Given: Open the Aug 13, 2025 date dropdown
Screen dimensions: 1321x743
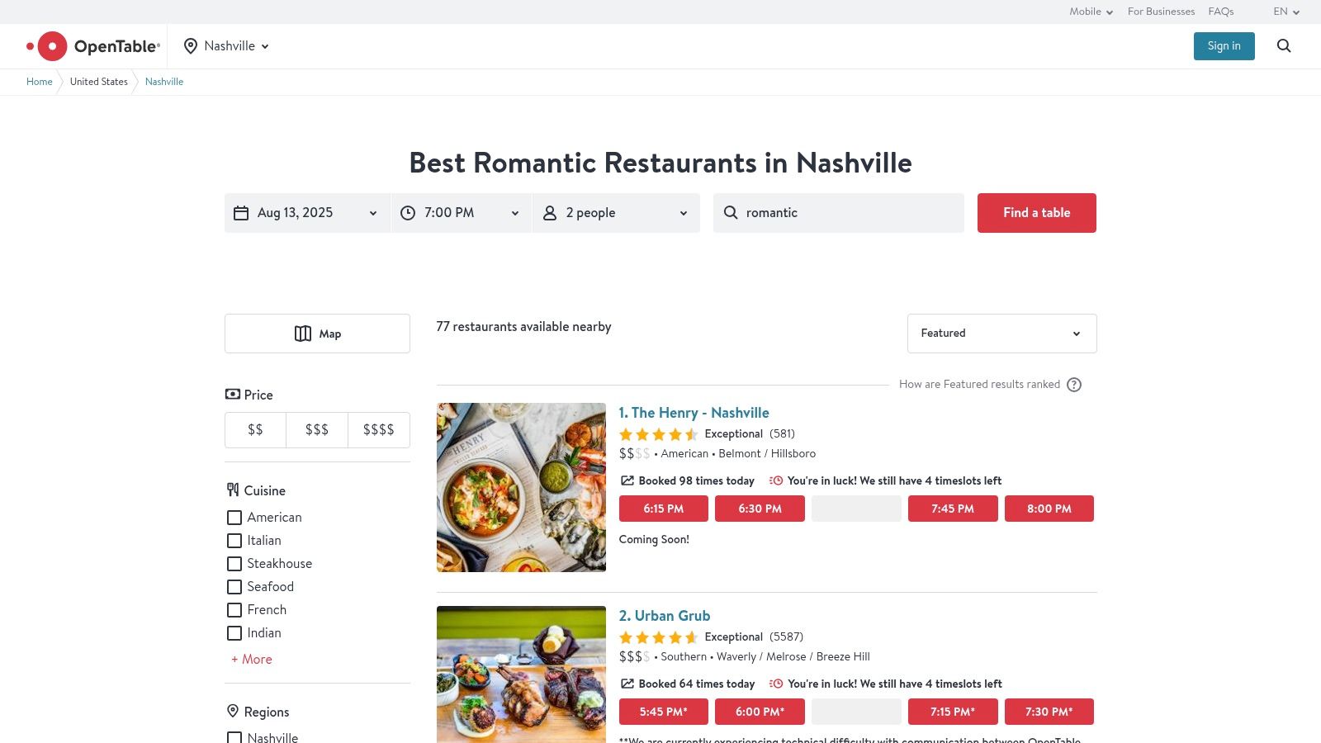Looking at the screenshot, I should point(306,213).
